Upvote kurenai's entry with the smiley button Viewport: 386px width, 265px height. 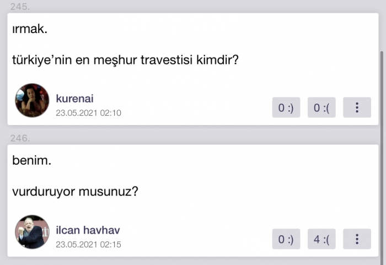286,108
